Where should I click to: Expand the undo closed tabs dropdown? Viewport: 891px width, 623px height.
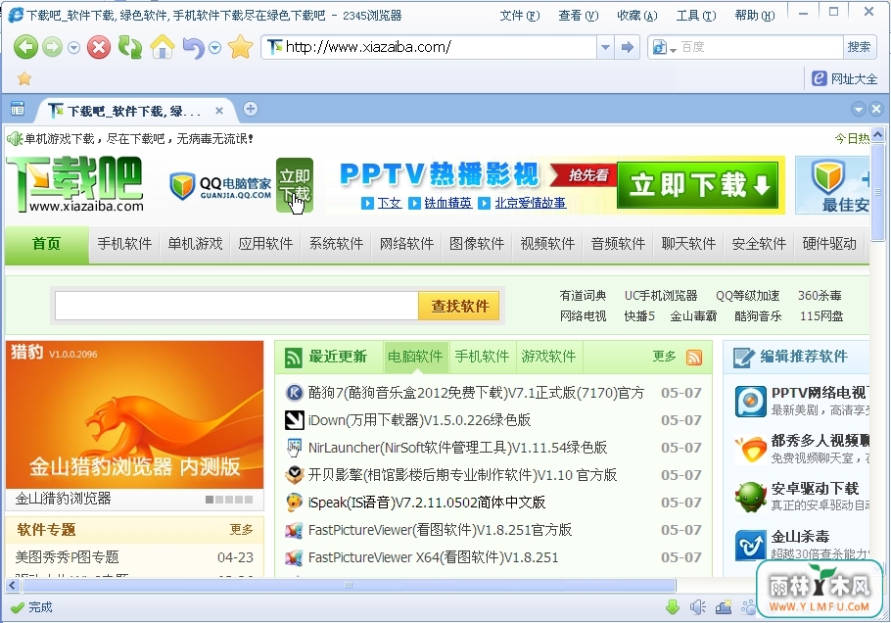(x=214, y=48)
